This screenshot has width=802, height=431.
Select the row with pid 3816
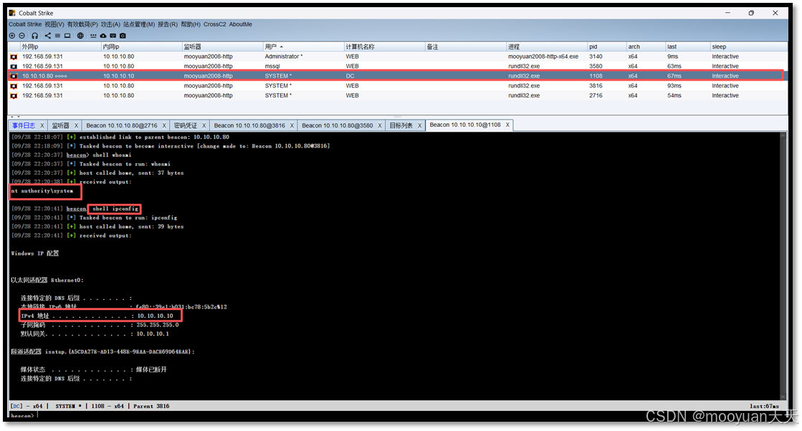398,86
